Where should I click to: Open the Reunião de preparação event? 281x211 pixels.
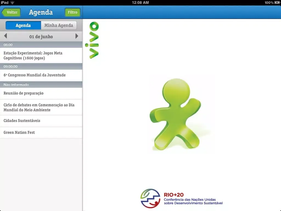pos(41,93)
